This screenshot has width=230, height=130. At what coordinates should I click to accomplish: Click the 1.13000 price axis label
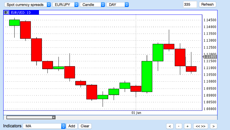(x=210, y=40)
